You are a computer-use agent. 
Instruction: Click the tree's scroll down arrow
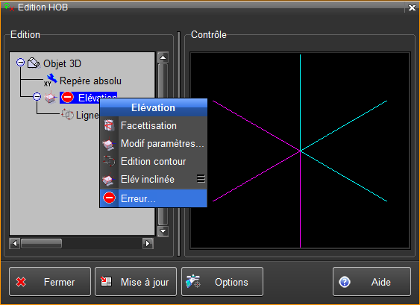click(x=163, y=231)
